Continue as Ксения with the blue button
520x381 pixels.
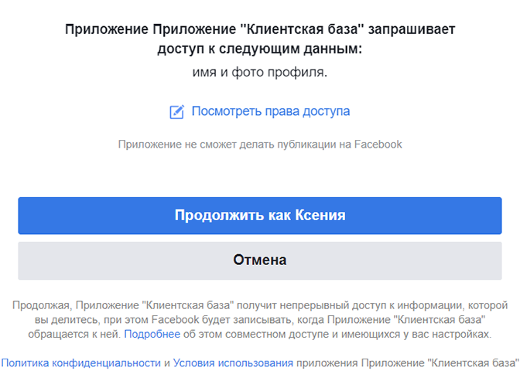pos(260,216)
